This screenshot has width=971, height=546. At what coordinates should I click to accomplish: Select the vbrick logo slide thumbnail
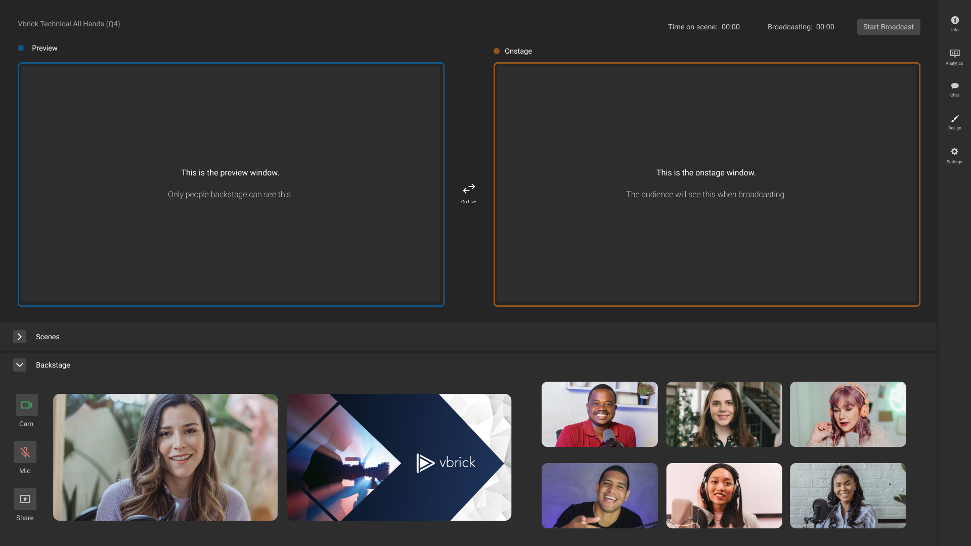coord(399,457)
